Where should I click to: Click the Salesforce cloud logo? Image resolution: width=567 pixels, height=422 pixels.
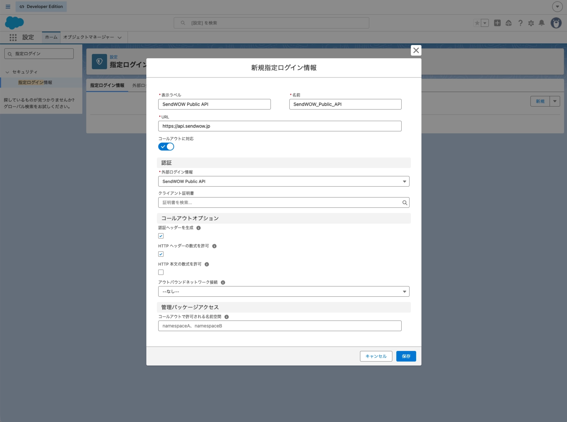tap(15, 23)
